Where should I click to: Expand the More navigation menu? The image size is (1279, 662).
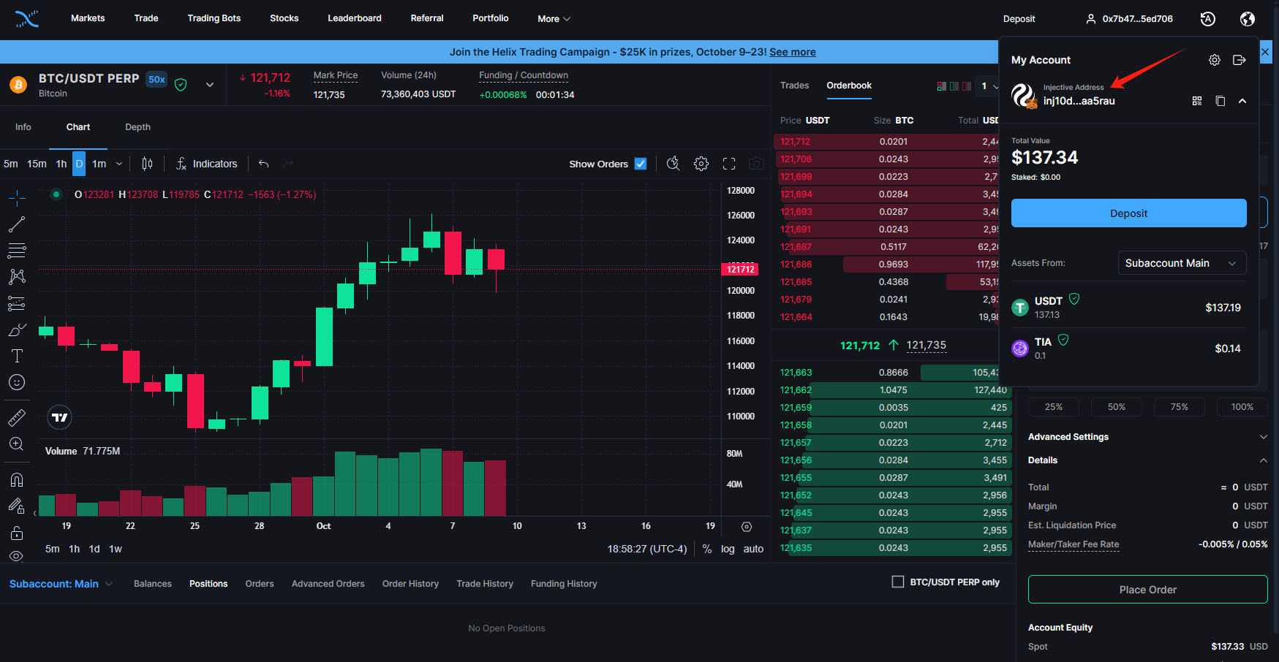(x=554, y=19)
